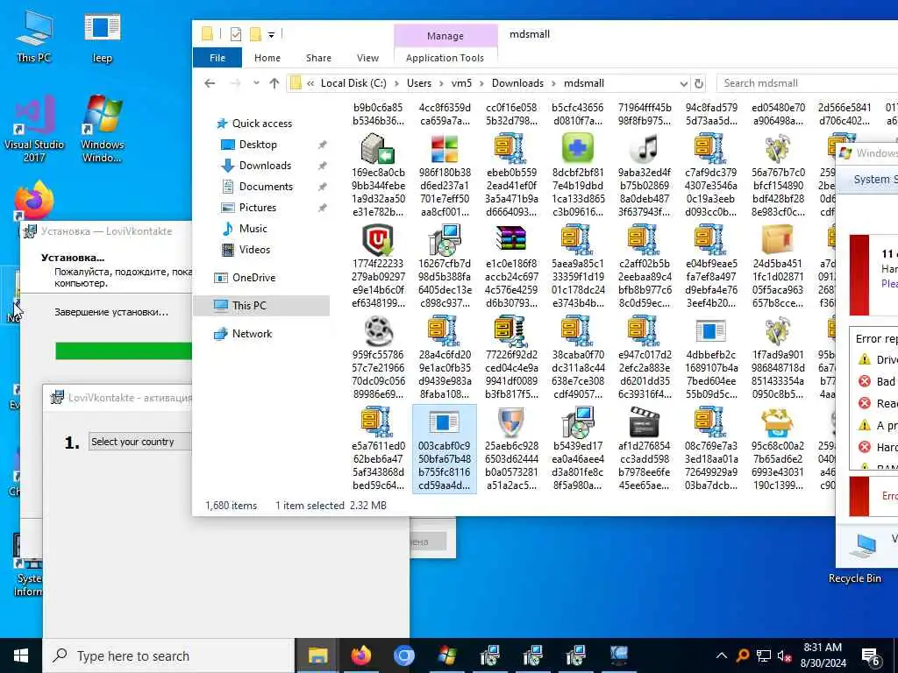The height and width of the screenshot is (673, 898).
Task: Open zip archive 08c769e7a3
Action: [710, 449]
